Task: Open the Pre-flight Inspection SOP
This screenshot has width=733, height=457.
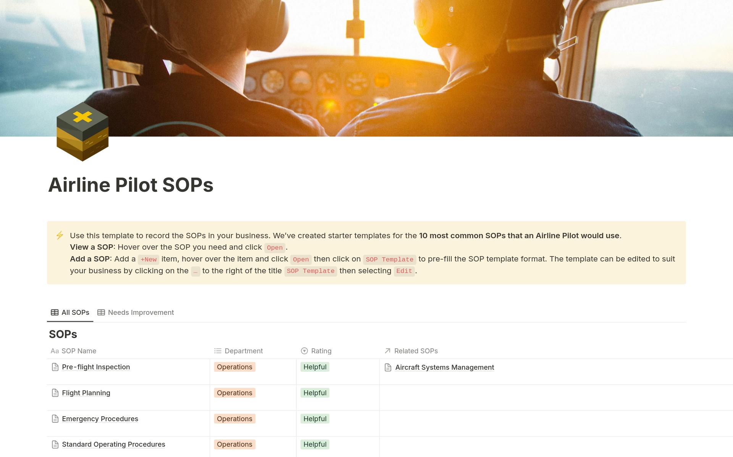Action: pos(96,367)
